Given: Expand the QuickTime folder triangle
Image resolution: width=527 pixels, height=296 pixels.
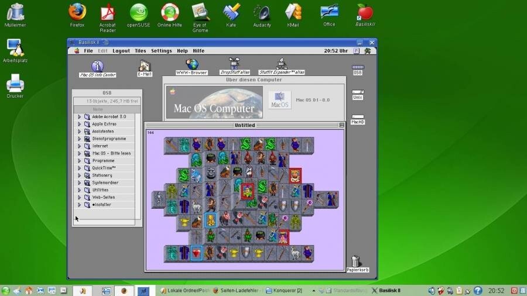Looking at the screenshot, I should [79, 168].
